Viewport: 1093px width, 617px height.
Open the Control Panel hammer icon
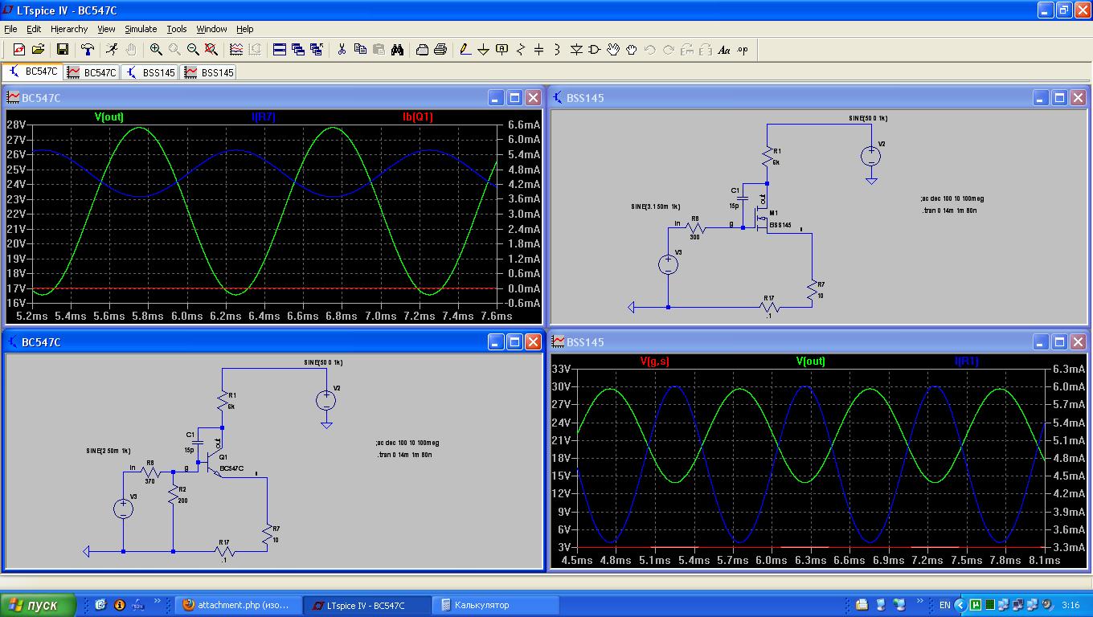pyautogui.click(x=88, y=50)
